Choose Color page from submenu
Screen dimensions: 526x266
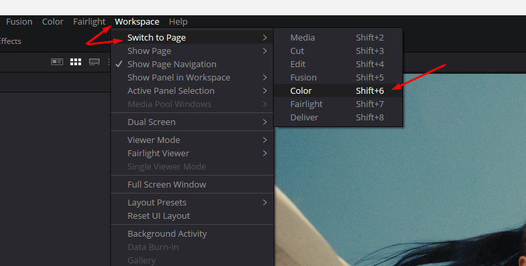(x=338, y=90)
